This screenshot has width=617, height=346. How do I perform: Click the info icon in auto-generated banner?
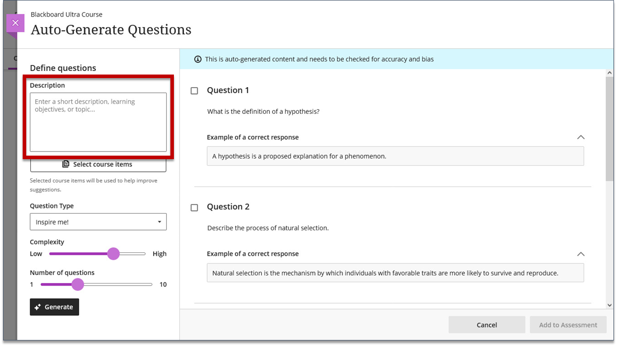coord(198,59)
